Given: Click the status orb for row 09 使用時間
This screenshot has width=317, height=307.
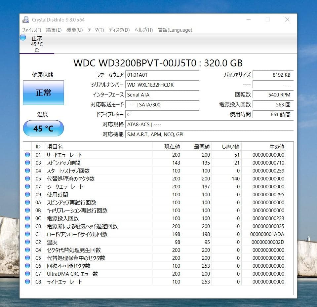Looking at the screenshot, I should (x=27, y=194).
